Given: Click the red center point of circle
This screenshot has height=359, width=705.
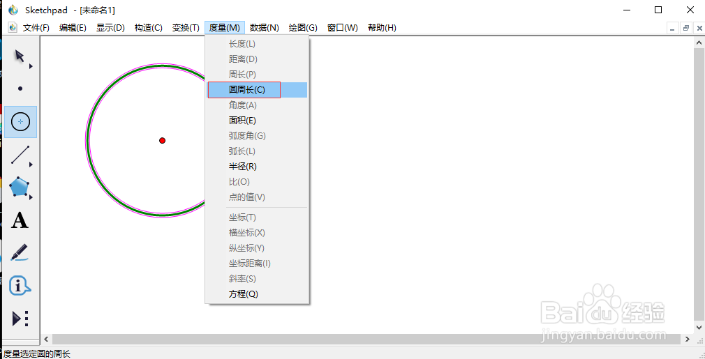Looking at the screenshot, I should (x=163, y=140).
